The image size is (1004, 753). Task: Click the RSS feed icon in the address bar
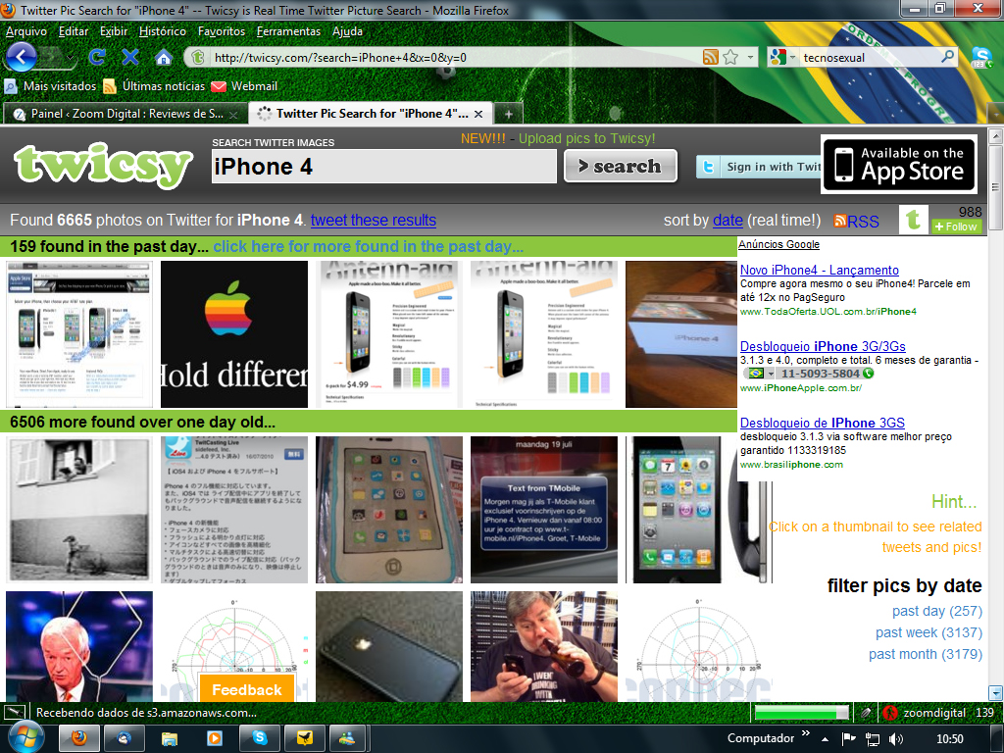point(710,57)
